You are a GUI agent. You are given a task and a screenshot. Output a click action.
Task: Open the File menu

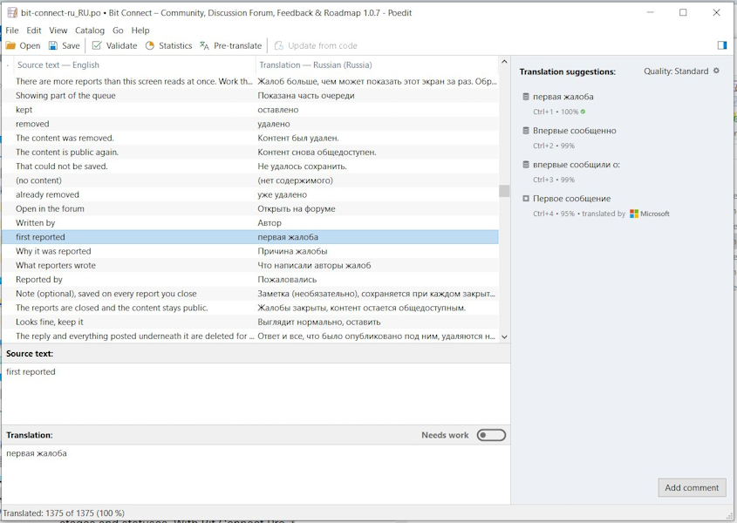coord(12,31)
